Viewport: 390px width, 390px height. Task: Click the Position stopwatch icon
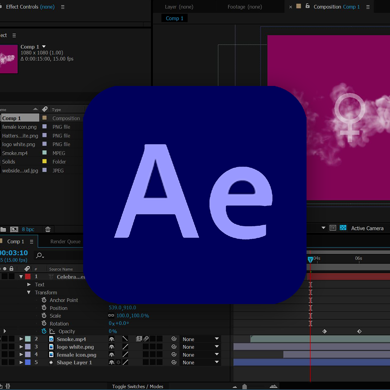coord(44,308)
